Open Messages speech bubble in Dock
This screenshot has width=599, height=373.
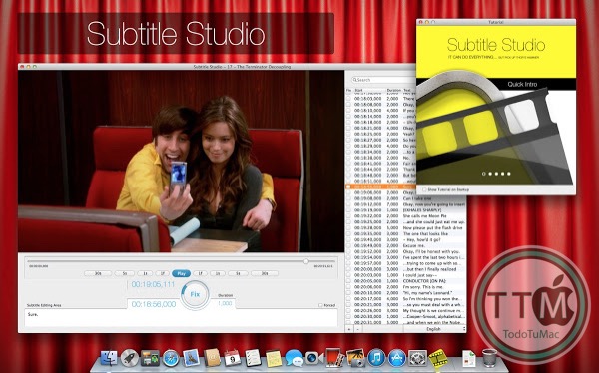pos(295,358)
